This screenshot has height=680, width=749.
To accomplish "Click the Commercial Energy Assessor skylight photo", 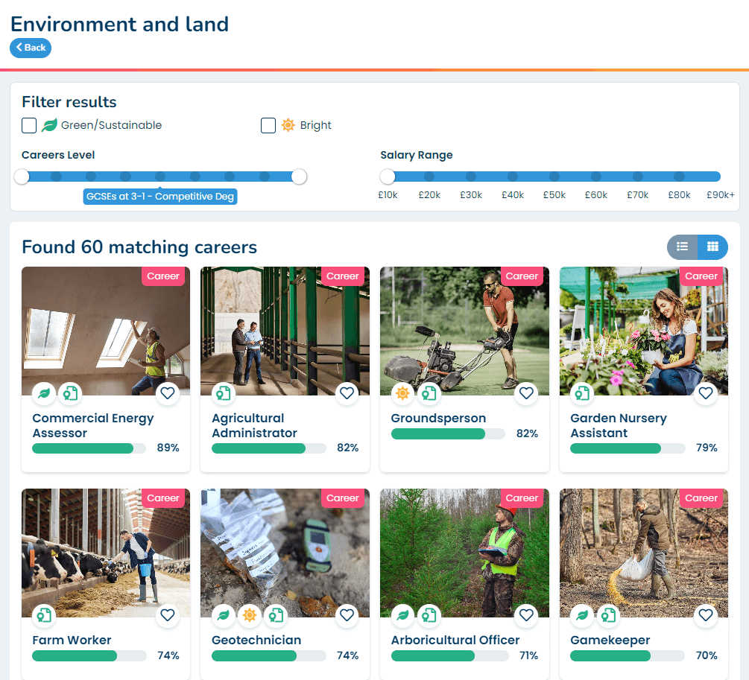I will [106, 331].
